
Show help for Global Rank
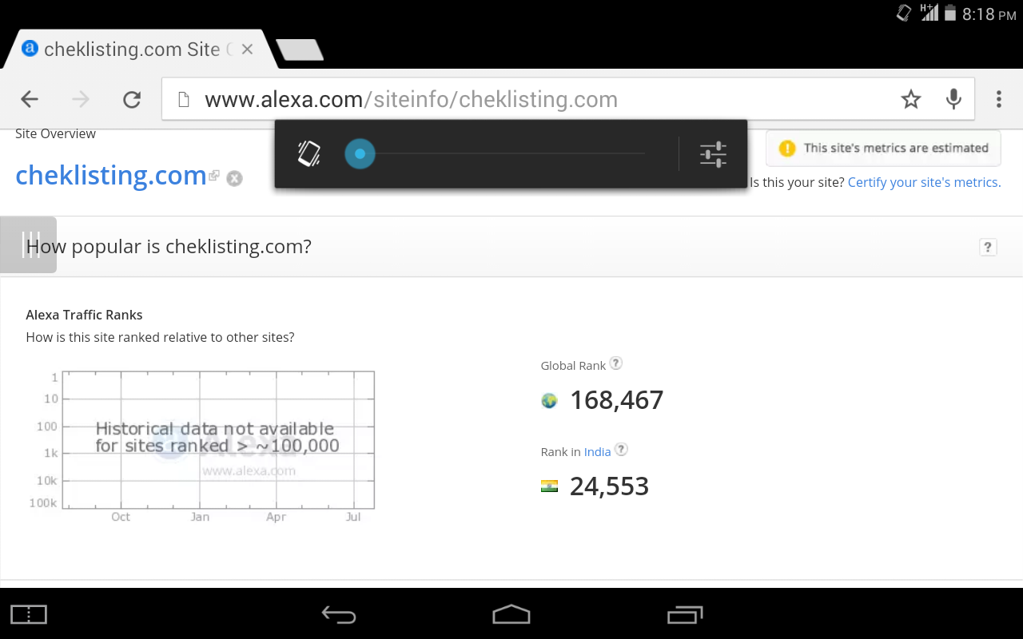point(615,363)
